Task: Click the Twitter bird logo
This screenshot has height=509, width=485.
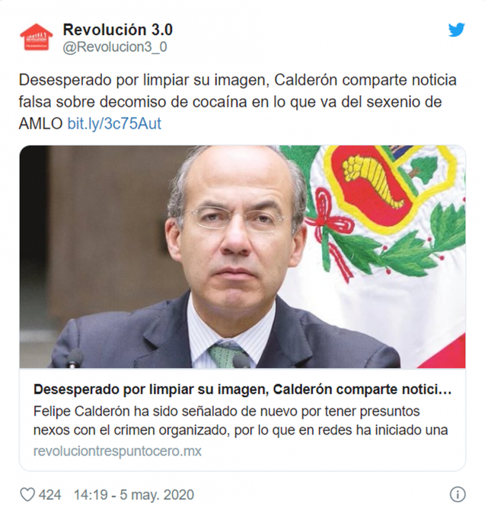Action: 457,30
